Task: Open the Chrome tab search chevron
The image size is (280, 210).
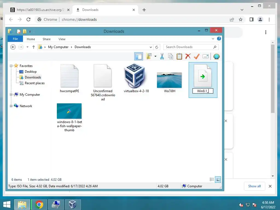Action: [x=242, y=10]
